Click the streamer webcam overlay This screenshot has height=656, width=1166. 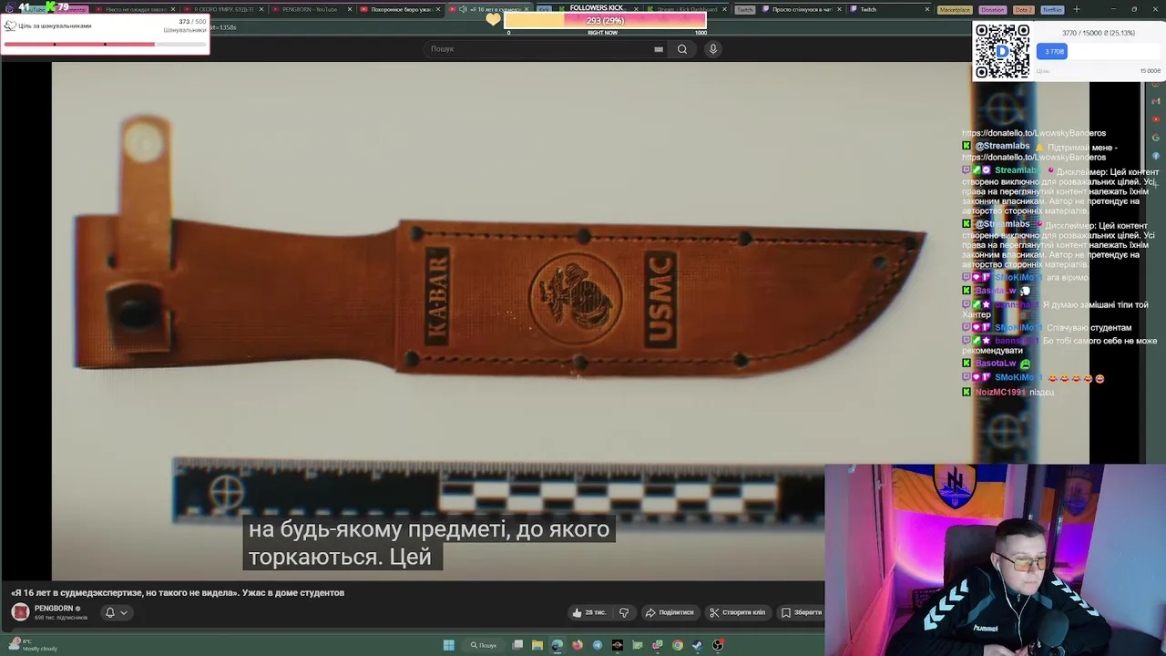pos(995,560)
